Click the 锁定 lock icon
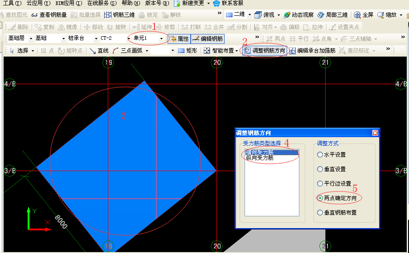409x253 pixels. click(x=142, y=15)
